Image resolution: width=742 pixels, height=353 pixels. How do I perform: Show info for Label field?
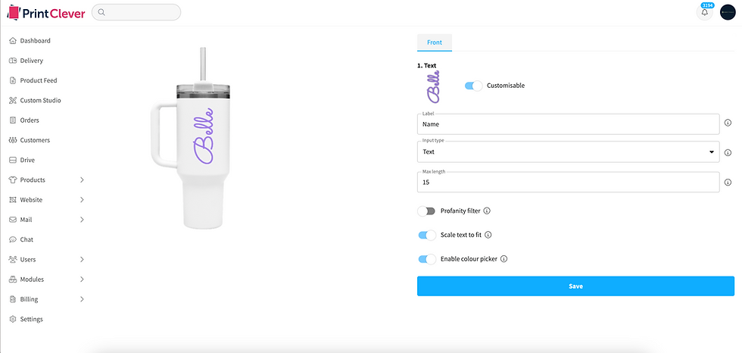pos(728,123)
